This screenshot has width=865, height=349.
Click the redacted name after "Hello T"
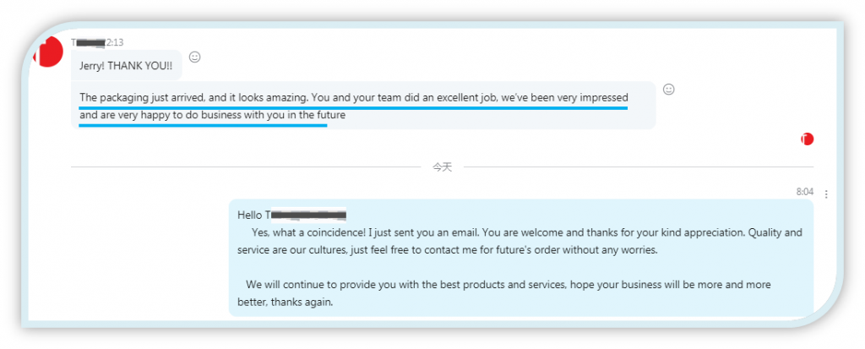coord(307,215)
